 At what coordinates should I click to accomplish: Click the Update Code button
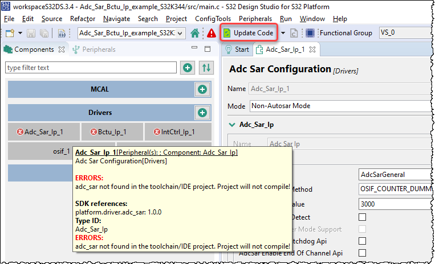[249, 33]
